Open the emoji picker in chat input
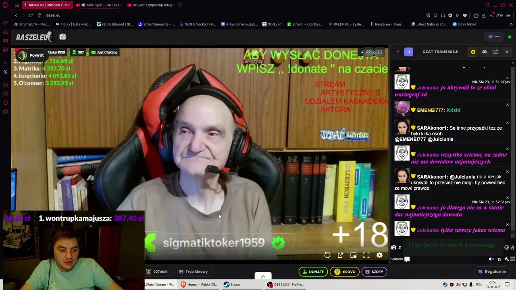Viewport: 516px width, 290px height. pos(507,248)
